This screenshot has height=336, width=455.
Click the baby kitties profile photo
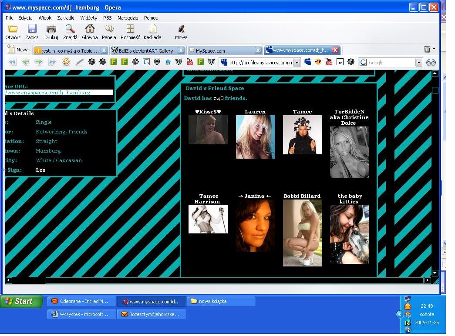pos(349,234)
